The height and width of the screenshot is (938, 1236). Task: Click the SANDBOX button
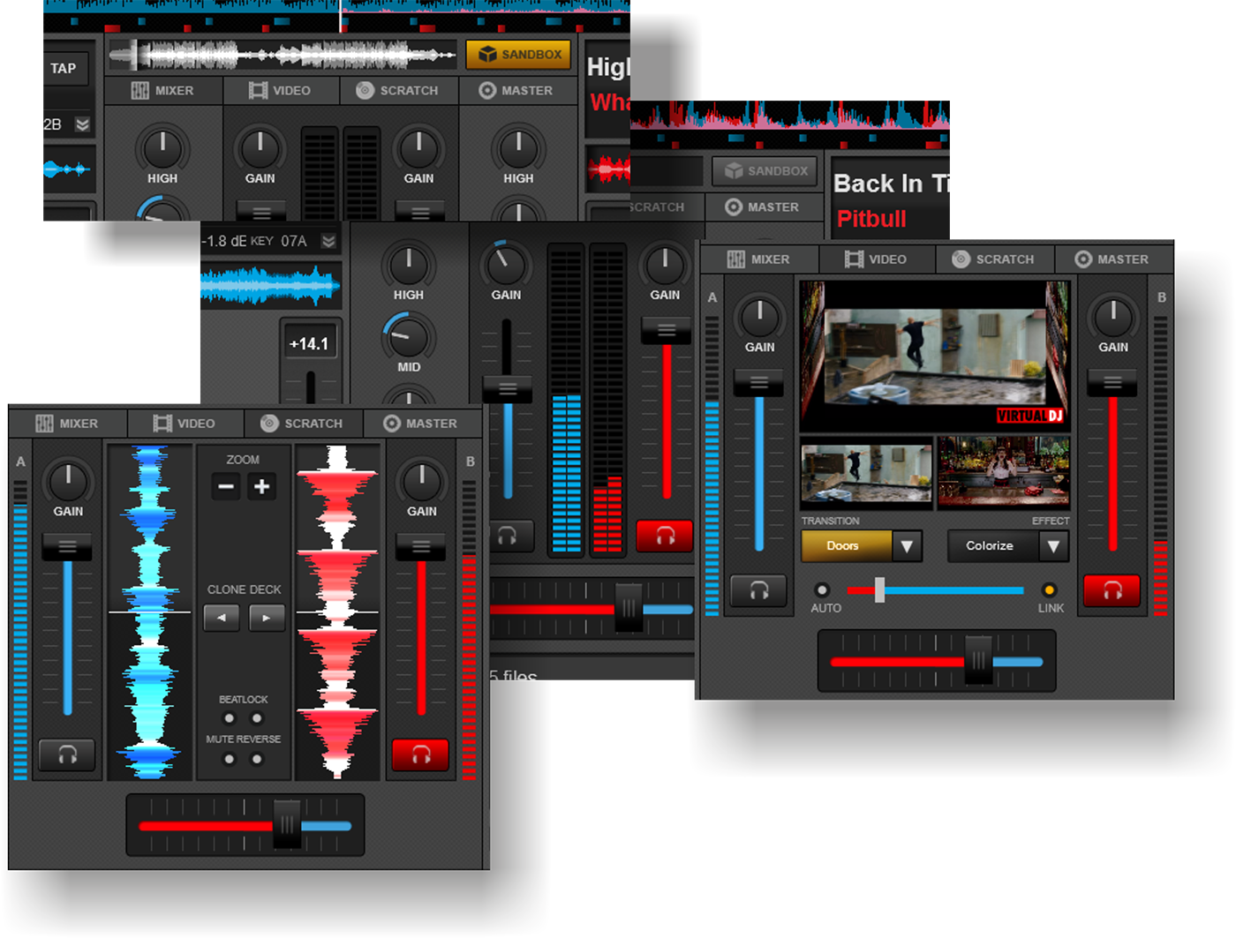[x=518, y=54]
